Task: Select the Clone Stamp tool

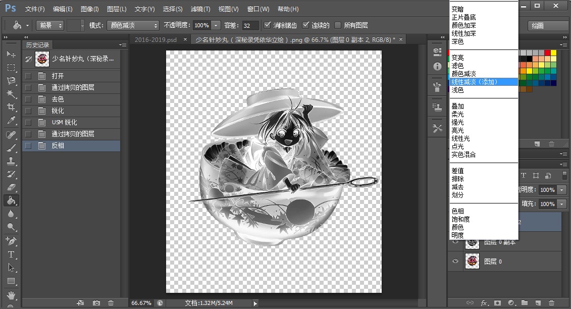Action: [11, 161]
